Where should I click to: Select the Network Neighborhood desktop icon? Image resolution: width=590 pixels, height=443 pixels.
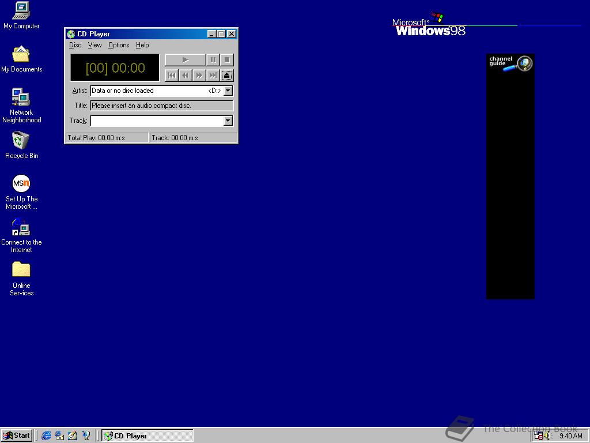click(21, 106)
